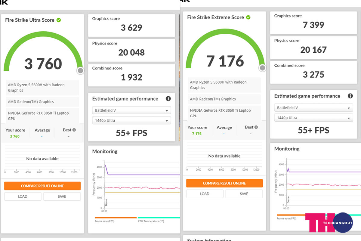
Task: Click Demo marker on Extreme Monitoring chart
Action: (x=288, y=199)
